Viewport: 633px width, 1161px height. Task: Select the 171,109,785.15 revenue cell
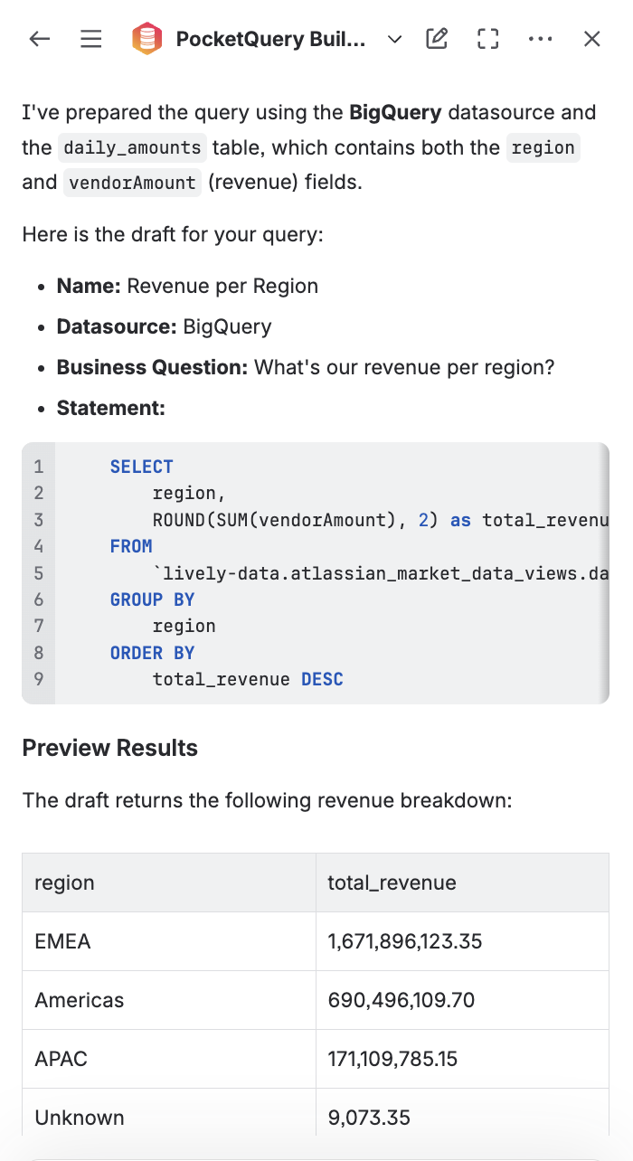[x=462, y=1059]
